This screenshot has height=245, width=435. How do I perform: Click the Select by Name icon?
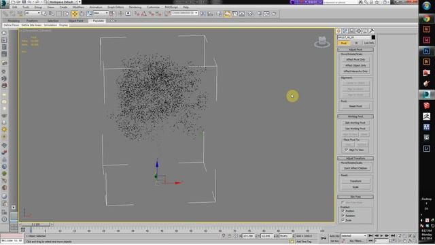52,14
